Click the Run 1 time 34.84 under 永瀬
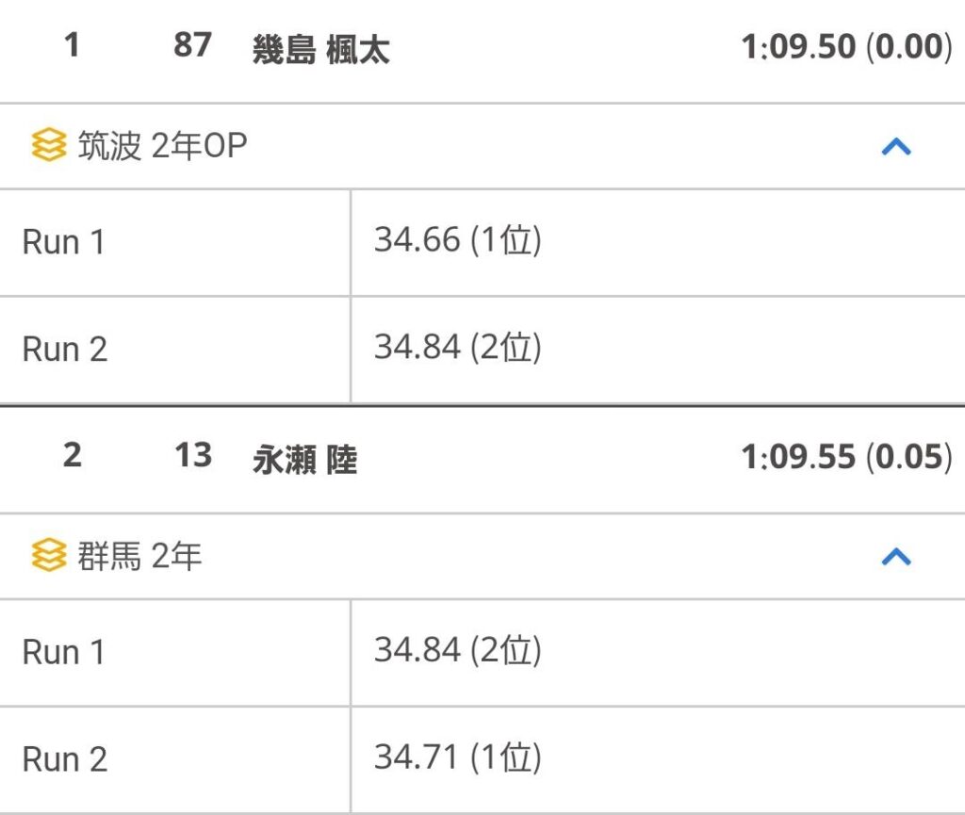 click(x=458, y=650)
